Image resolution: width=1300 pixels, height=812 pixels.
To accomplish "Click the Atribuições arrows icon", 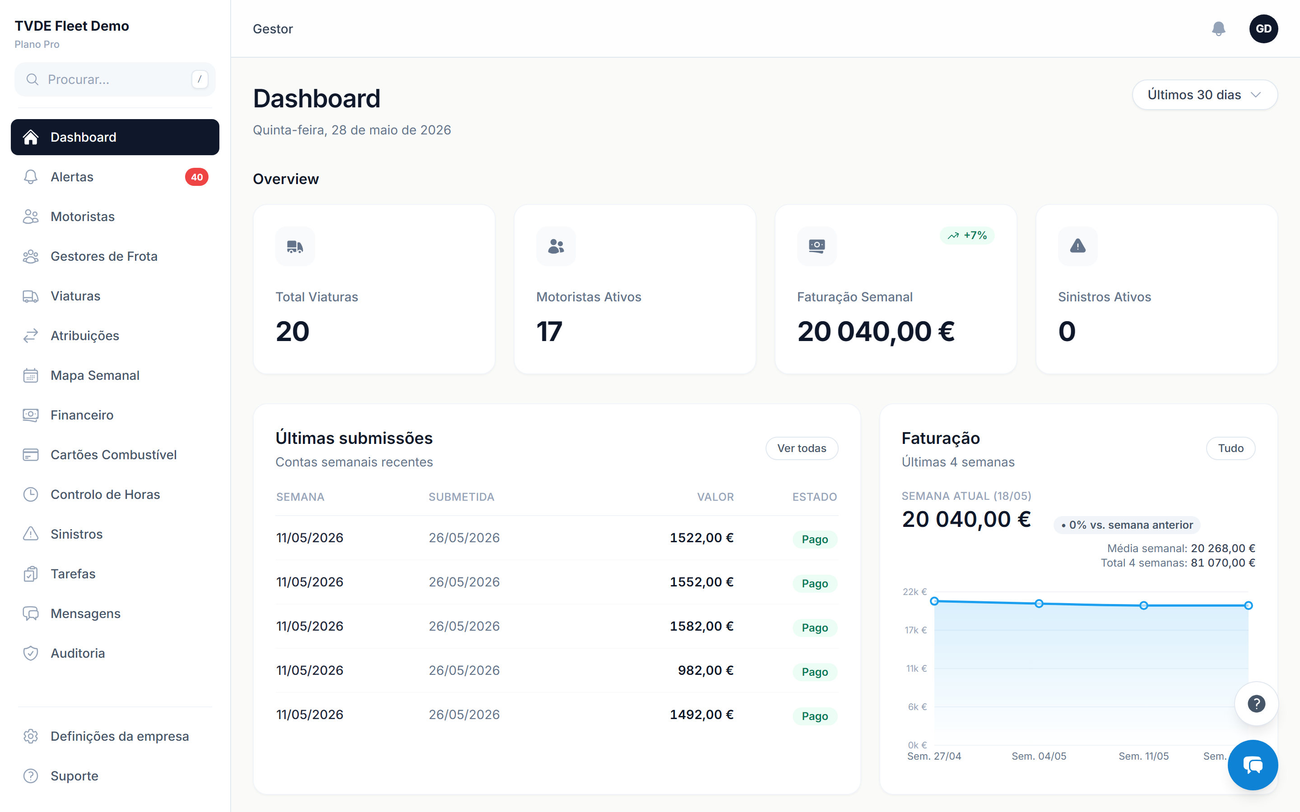I will click(x=31, y=336).
